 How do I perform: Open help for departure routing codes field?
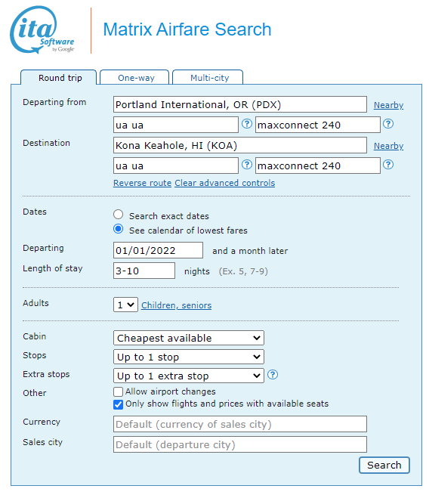247,124
